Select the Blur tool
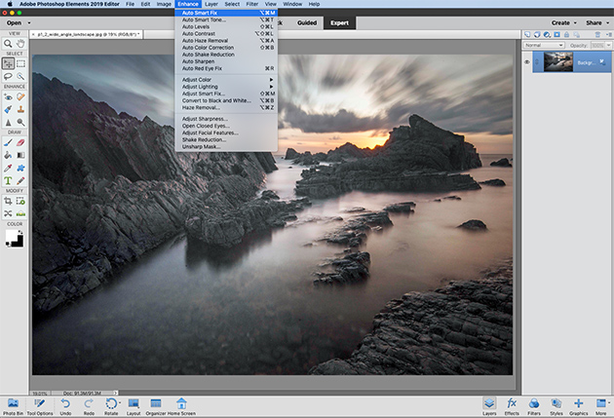The height and width of the screenshot is (418, 614). (x=8, y=123)
